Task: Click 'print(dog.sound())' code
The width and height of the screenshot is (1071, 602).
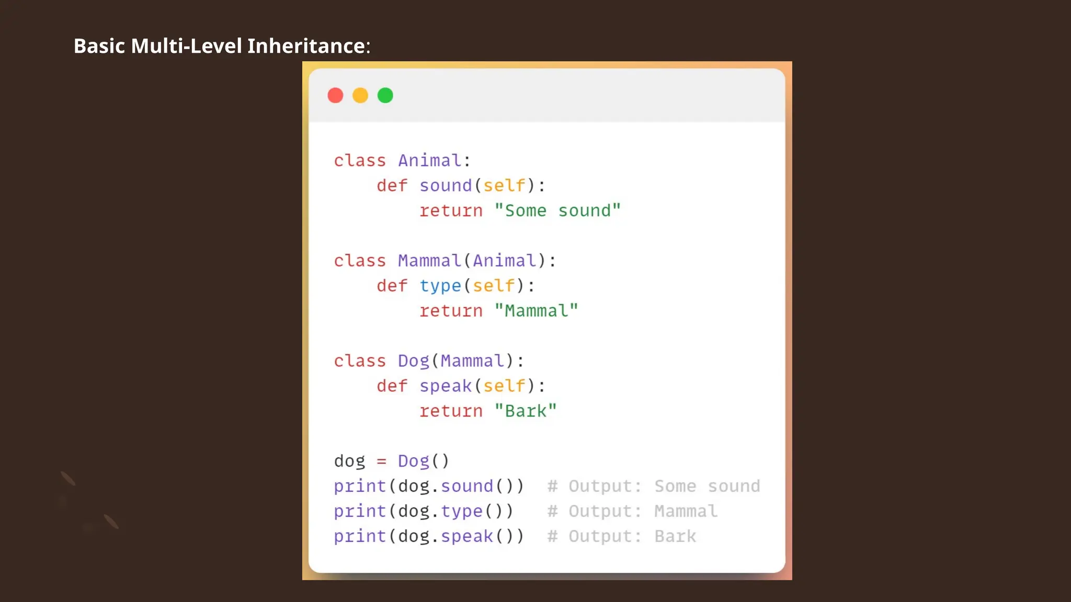Action: pos(429,487)
